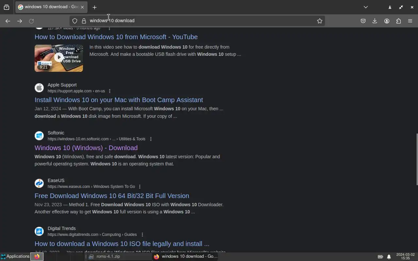Viewport: 418px width, 261px height.
Task: Click the clock showing 2024-03-02 15:35
Action: pyautogui.click(x=405, y=256)
